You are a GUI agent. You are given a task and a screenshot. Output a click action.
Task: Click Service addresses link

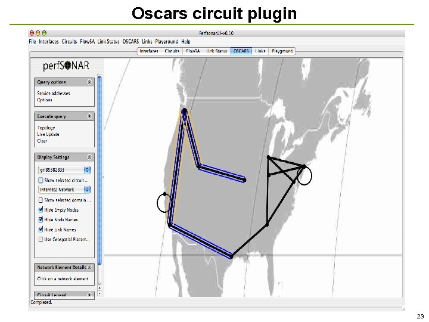pyautogui.click(x=54, y=93)
